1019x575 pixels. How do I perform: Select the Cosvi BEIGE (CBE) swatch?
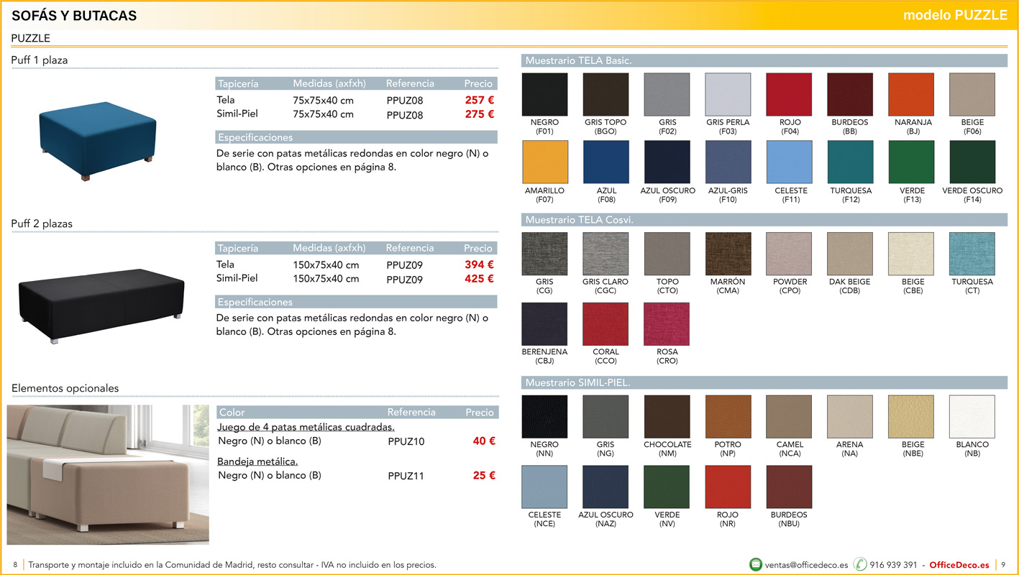pos(911,254)
